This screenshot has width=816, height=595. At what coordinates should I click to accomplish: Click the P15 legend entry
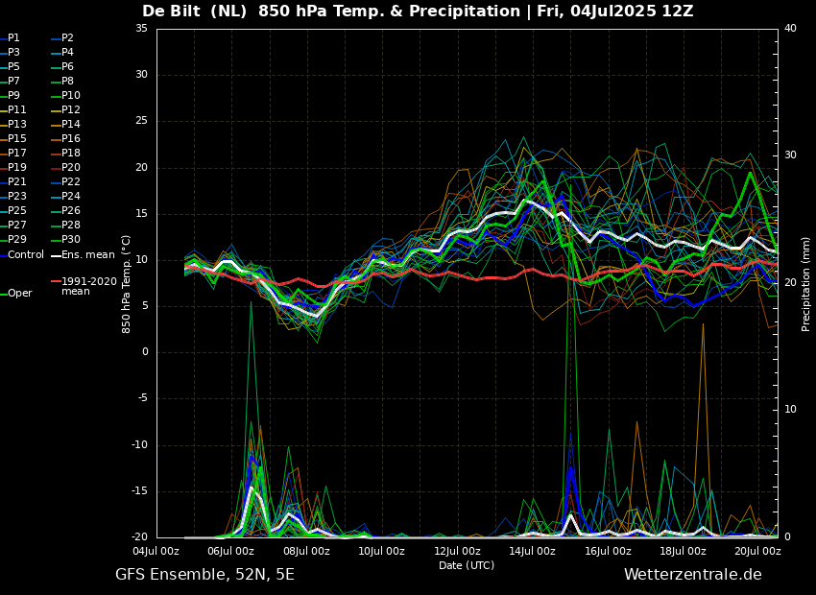pos(13,138)
